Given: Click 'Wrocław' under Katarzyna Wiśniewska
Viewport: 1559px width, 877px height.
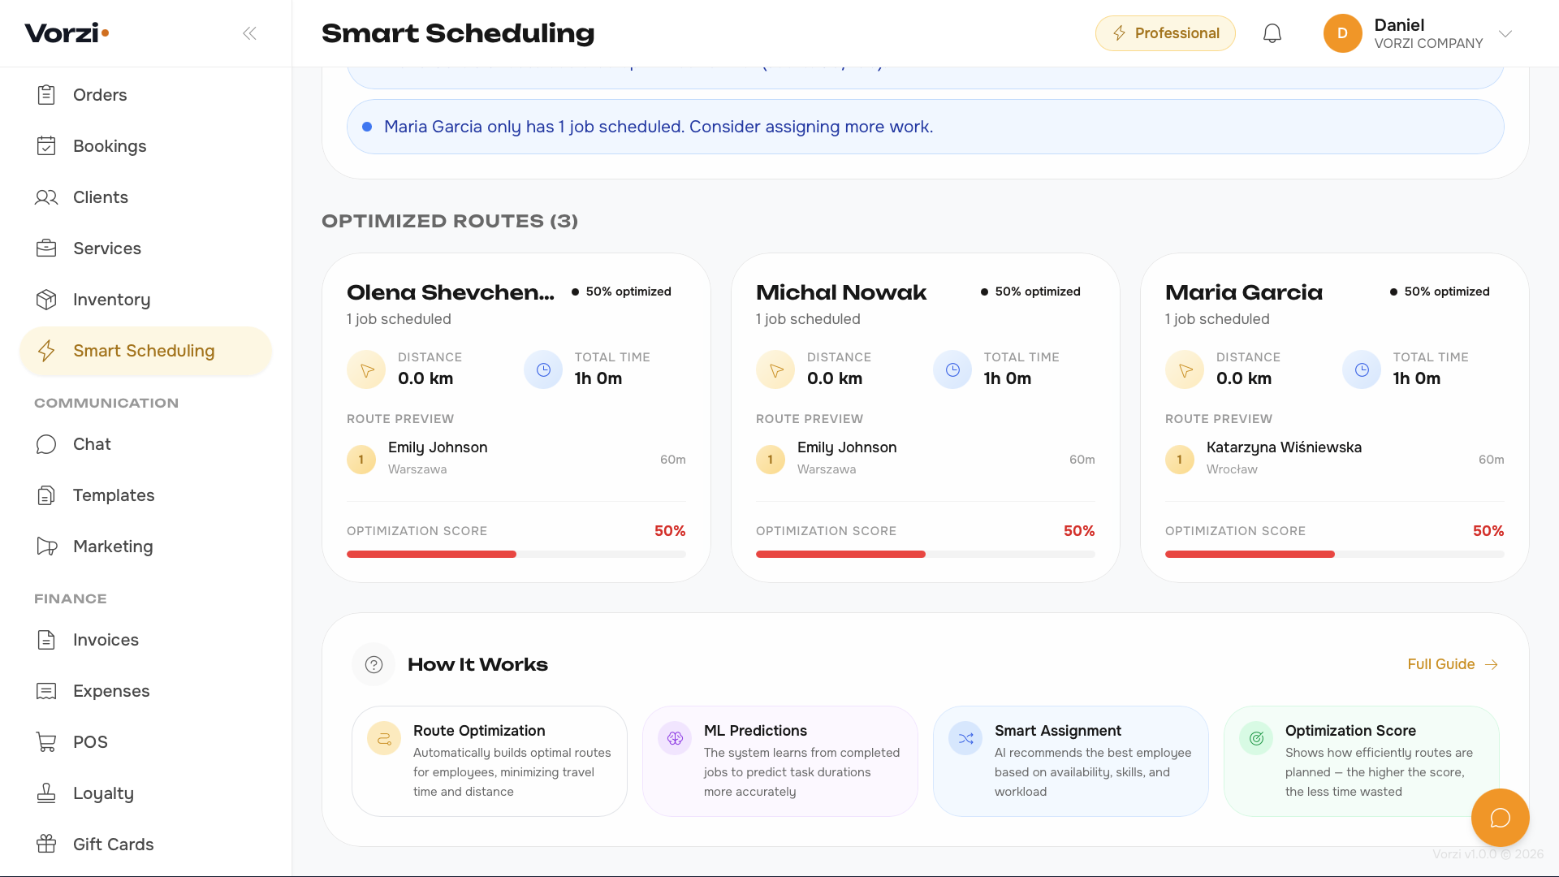Looking at the screenshot, I should click(x=1232, y=469).
